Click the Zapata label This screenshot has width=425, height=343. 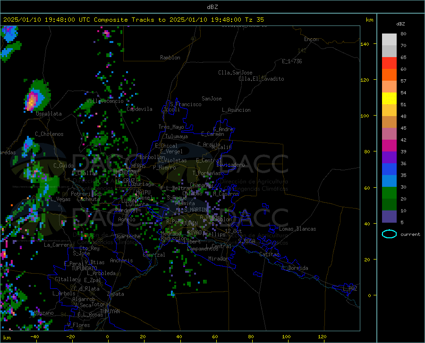click(x=116, y=294)
